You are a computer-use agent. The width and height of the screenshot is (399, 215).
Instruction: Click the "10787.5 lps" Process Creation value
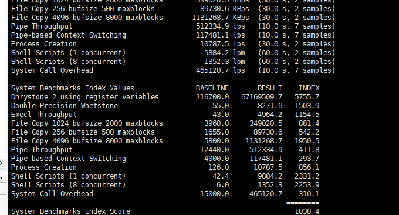[222, 44]
